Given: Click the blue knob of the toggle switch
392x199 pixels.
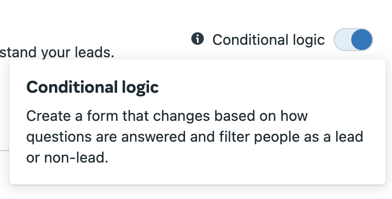Looking at the screenshot, I should point(362,40).
